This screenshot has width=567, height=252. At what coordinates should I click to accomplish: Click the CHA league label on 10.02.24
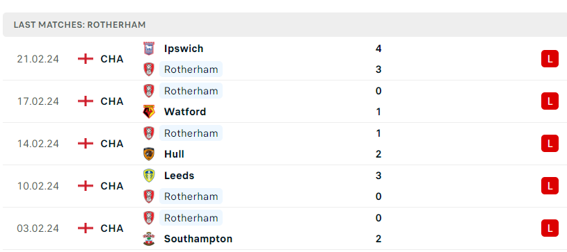click(112, 186)
